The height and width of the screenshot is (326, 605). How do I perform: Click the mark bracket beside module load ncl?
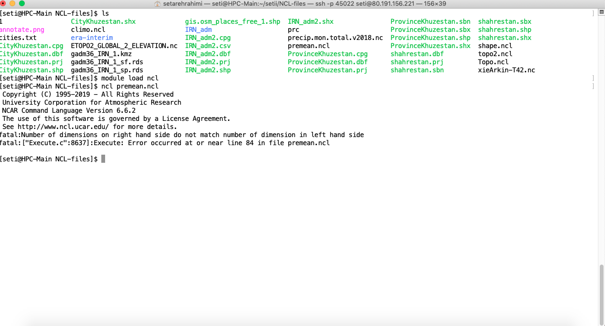(x=593, y=78)
